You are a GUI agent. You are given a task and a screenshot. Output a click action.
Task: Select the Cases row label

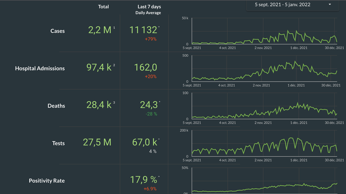point(58,31)
